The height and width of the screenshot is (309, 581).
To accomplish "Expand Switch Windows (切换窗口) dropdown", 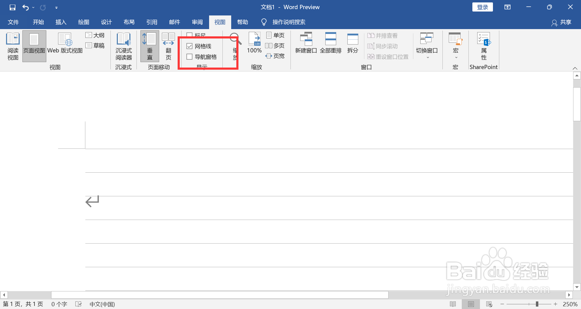I will pyautogui.click(x=427, y=45).
